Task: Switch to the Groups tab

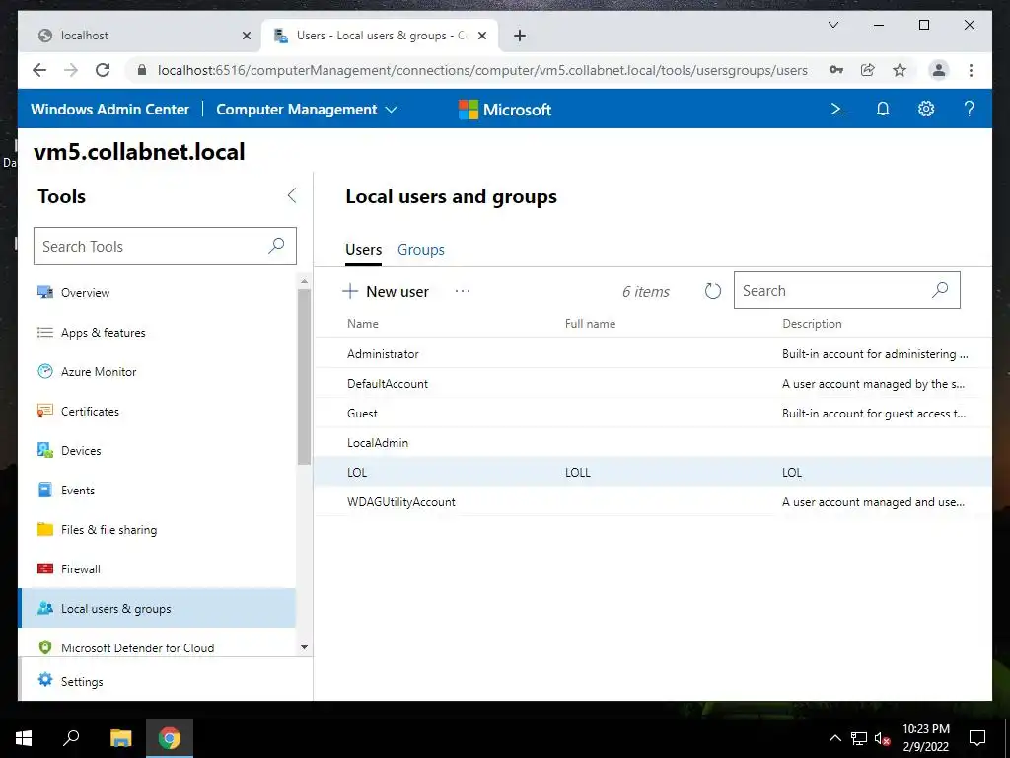Action: pyautogui.click(x=420, y=250)
